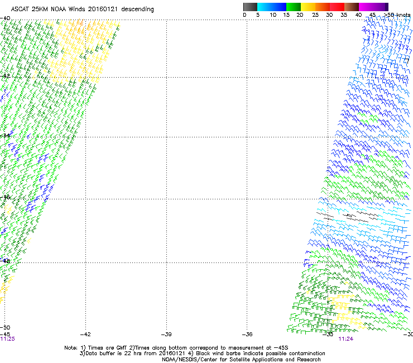Choose the yellow 20-25 knots color band

(308, 7)
